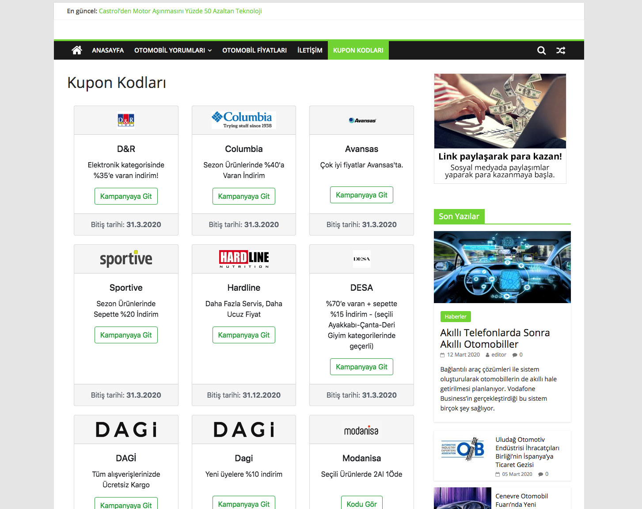Click Kampanyaya Git under D&R
642x509 pixels.
126,196
